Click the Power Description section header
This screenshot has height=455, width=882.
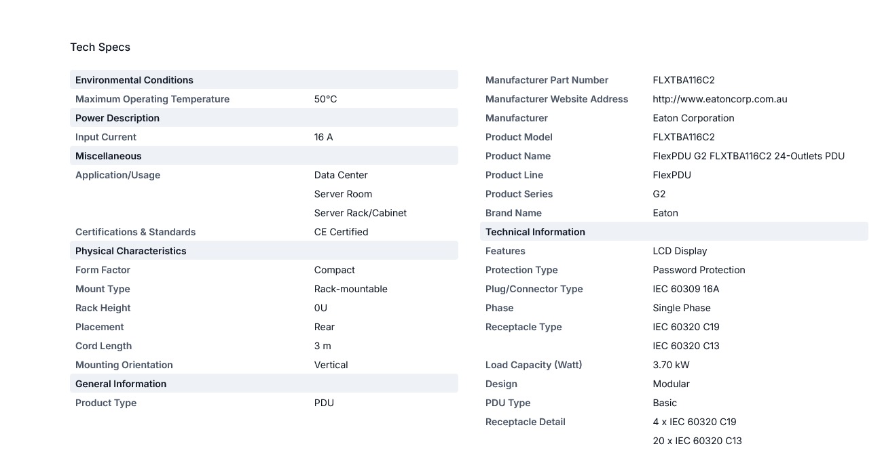coord(264,117)
